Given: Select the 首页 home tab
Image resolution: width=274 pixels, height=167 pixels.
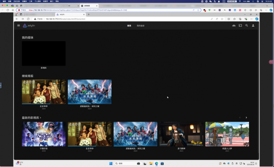Looking at the screenshot, I should 129,26.
